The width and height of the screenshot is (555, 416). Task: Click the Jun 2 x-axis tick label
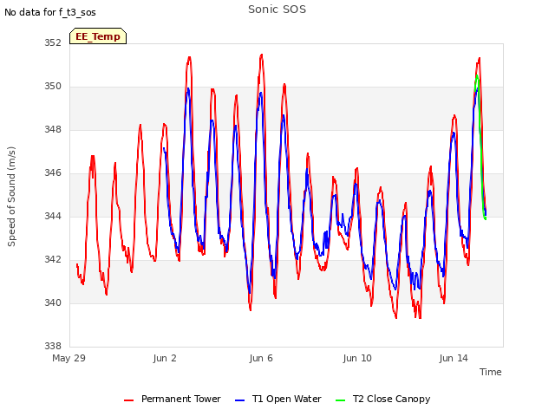pyautogui.click(x=165, y=358)
